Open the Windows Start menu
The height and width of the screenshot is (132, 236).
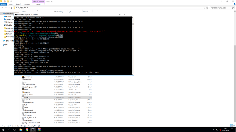coord(3,130)
